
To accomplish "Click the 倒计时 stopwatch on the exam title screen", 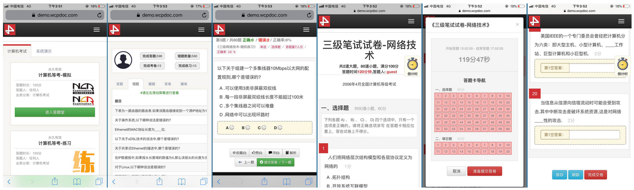I will pyautogui.click(x=412, y=66).
